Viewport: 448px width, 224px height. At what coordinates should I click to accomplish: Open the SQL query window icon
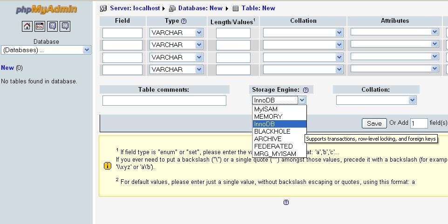[x=40, y=26]
